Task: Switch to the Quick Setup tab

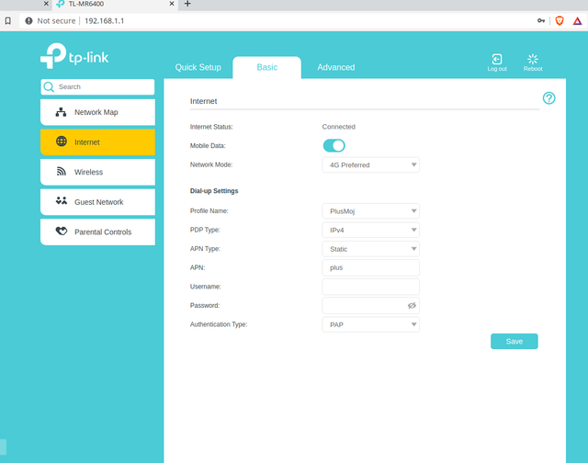Action: (x=198, y=67)
